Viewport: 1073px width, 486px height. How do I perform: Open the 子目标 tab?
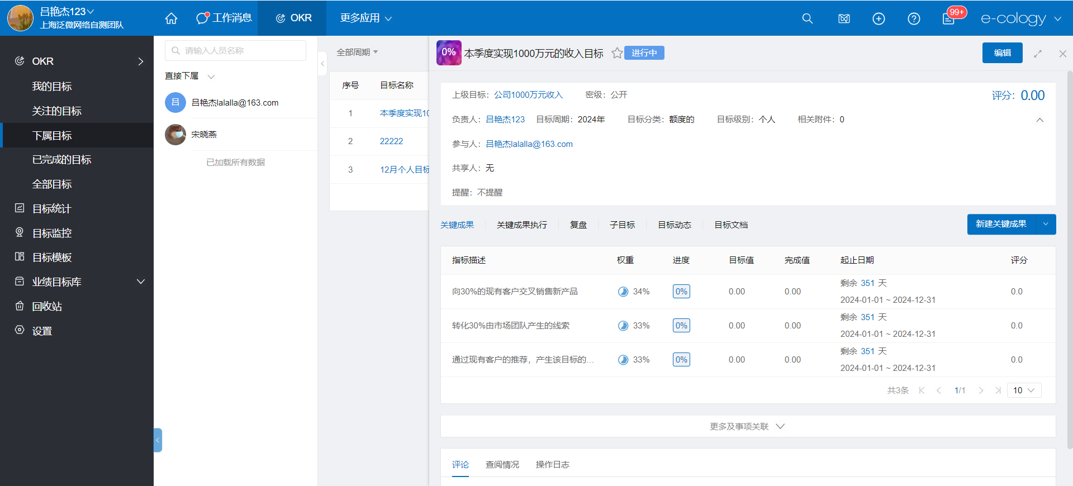click(x=623, y=225)
